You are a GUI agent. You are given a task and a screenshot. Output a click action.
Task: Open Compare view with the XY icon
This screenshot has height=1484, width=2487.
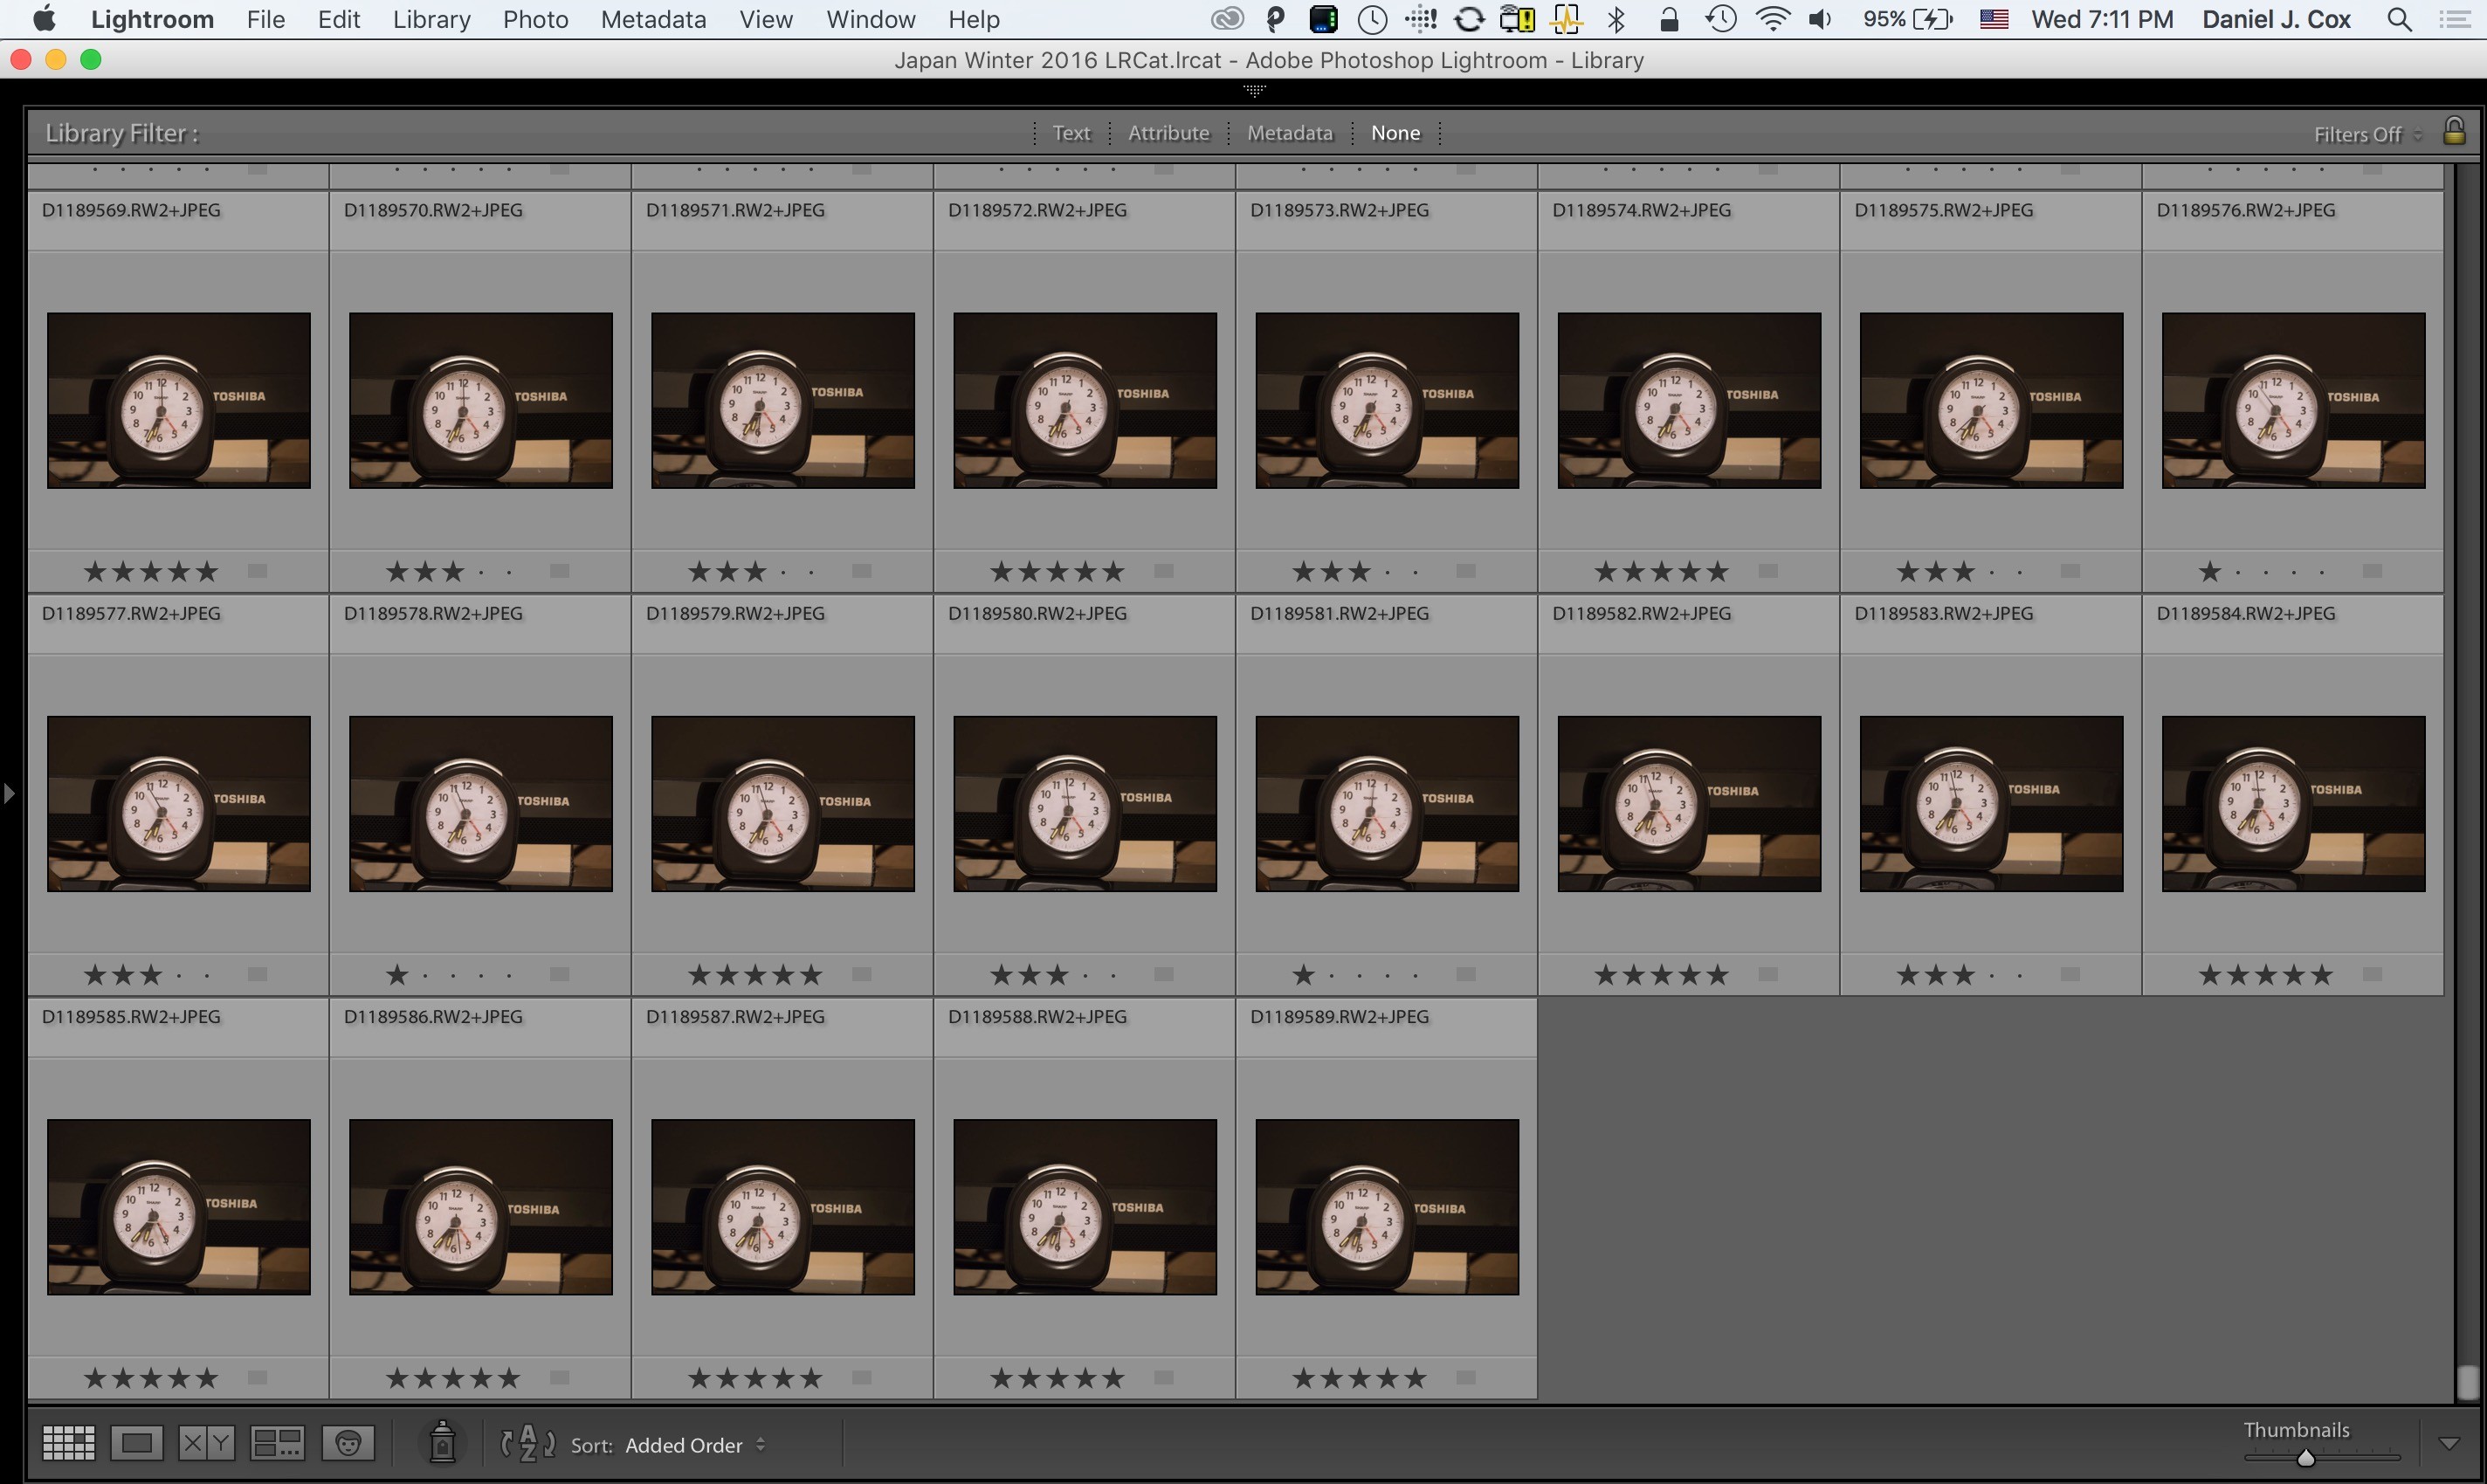coord(206,1443)
